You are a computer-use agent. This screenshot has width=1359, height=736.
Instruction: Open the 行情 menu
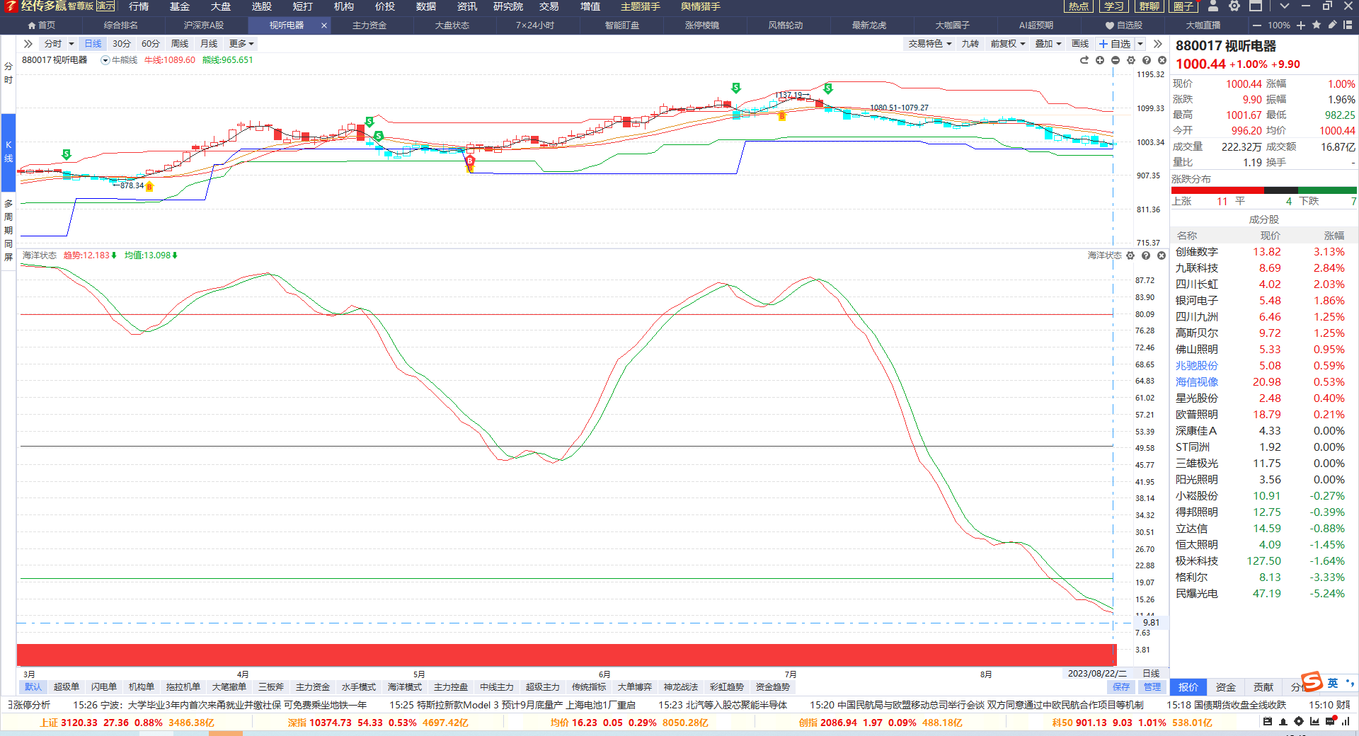[x=139, y=6]
